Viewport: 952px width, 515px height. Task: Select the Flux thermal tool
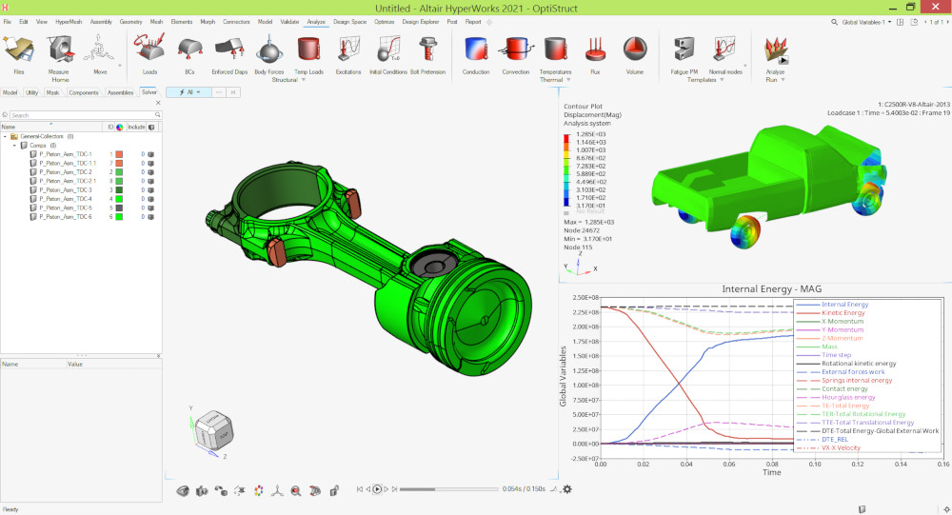tap(595, 49)
